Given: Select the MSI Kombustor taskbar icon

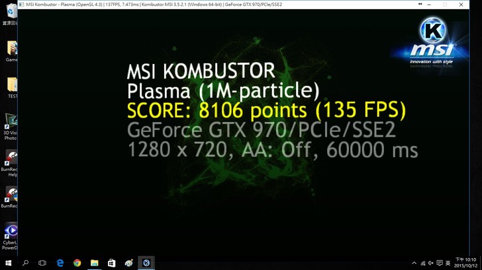Looking at the screenshot, I should click(x=146, y=263).
